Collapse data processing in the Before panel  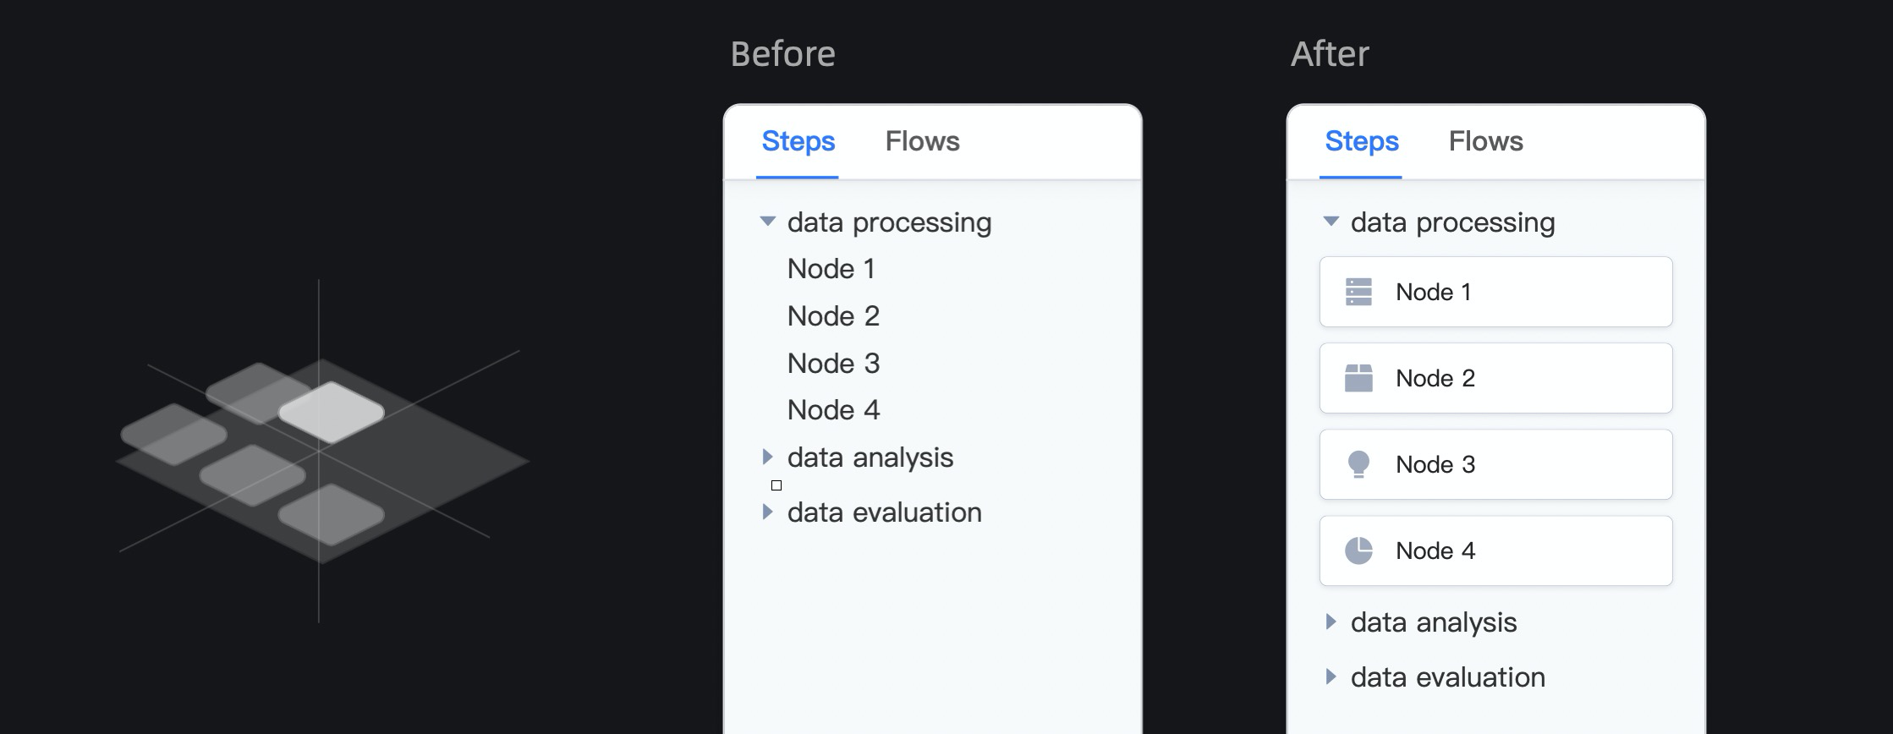click(x=767, y=222)
